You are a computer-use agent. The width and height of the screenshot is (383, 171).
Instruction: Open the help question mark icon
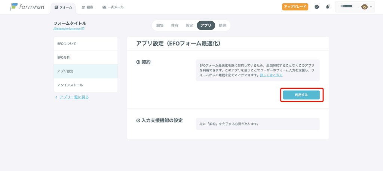pos(317,7)
